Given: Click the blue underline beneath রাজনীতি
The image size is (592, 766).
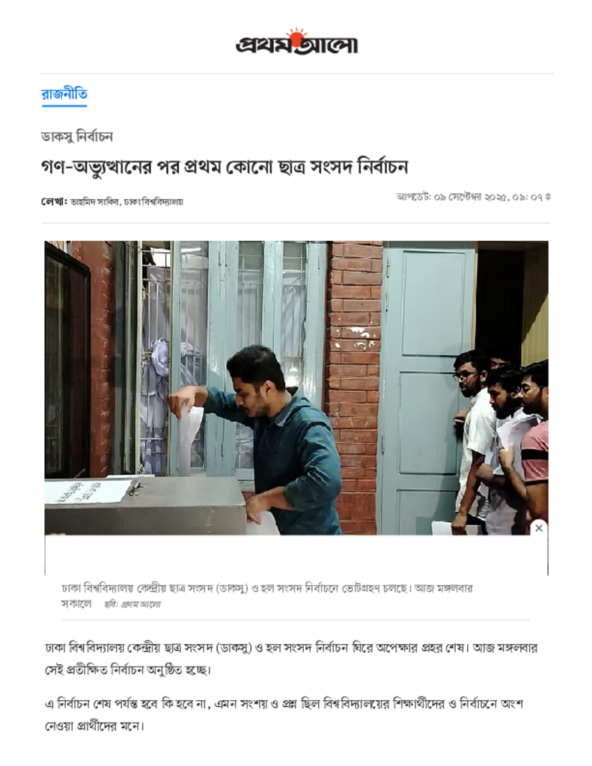Looking at the screenshot, I should (64, 105).
